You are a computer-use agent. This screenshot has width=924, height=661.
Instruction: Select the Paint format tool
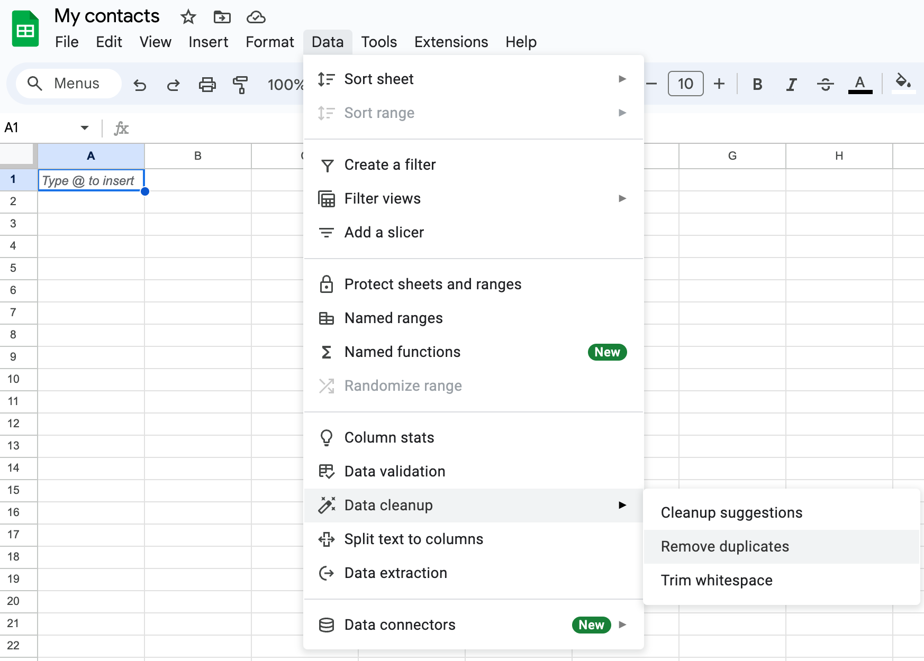[240, 84]
